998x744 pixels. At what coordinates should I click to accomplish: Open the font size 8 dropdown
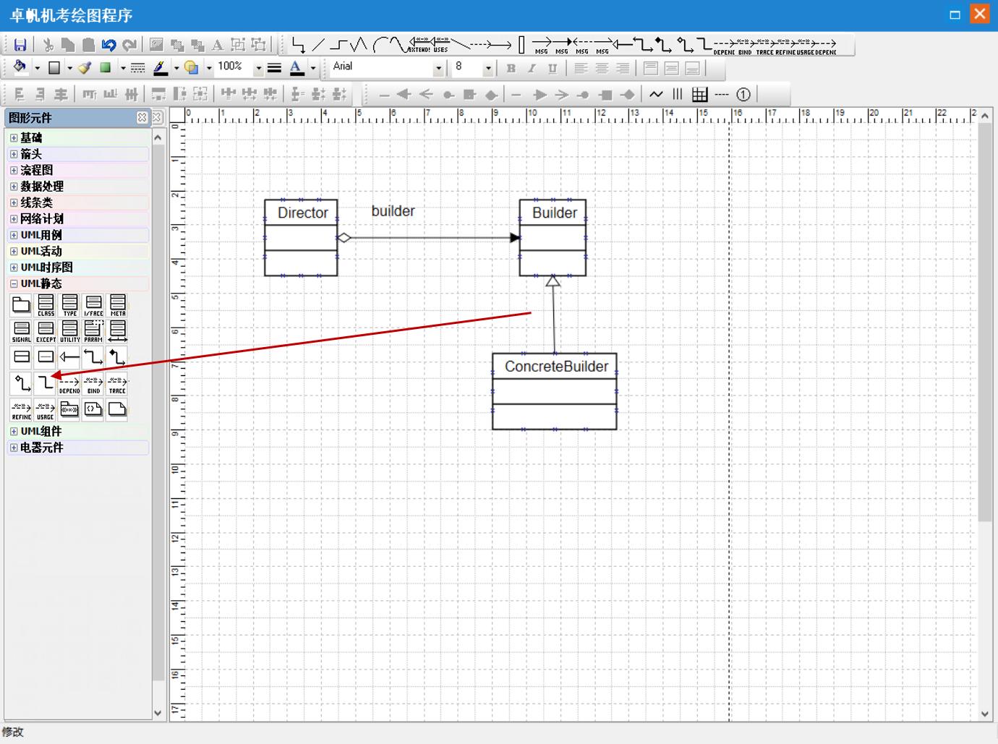488,68
